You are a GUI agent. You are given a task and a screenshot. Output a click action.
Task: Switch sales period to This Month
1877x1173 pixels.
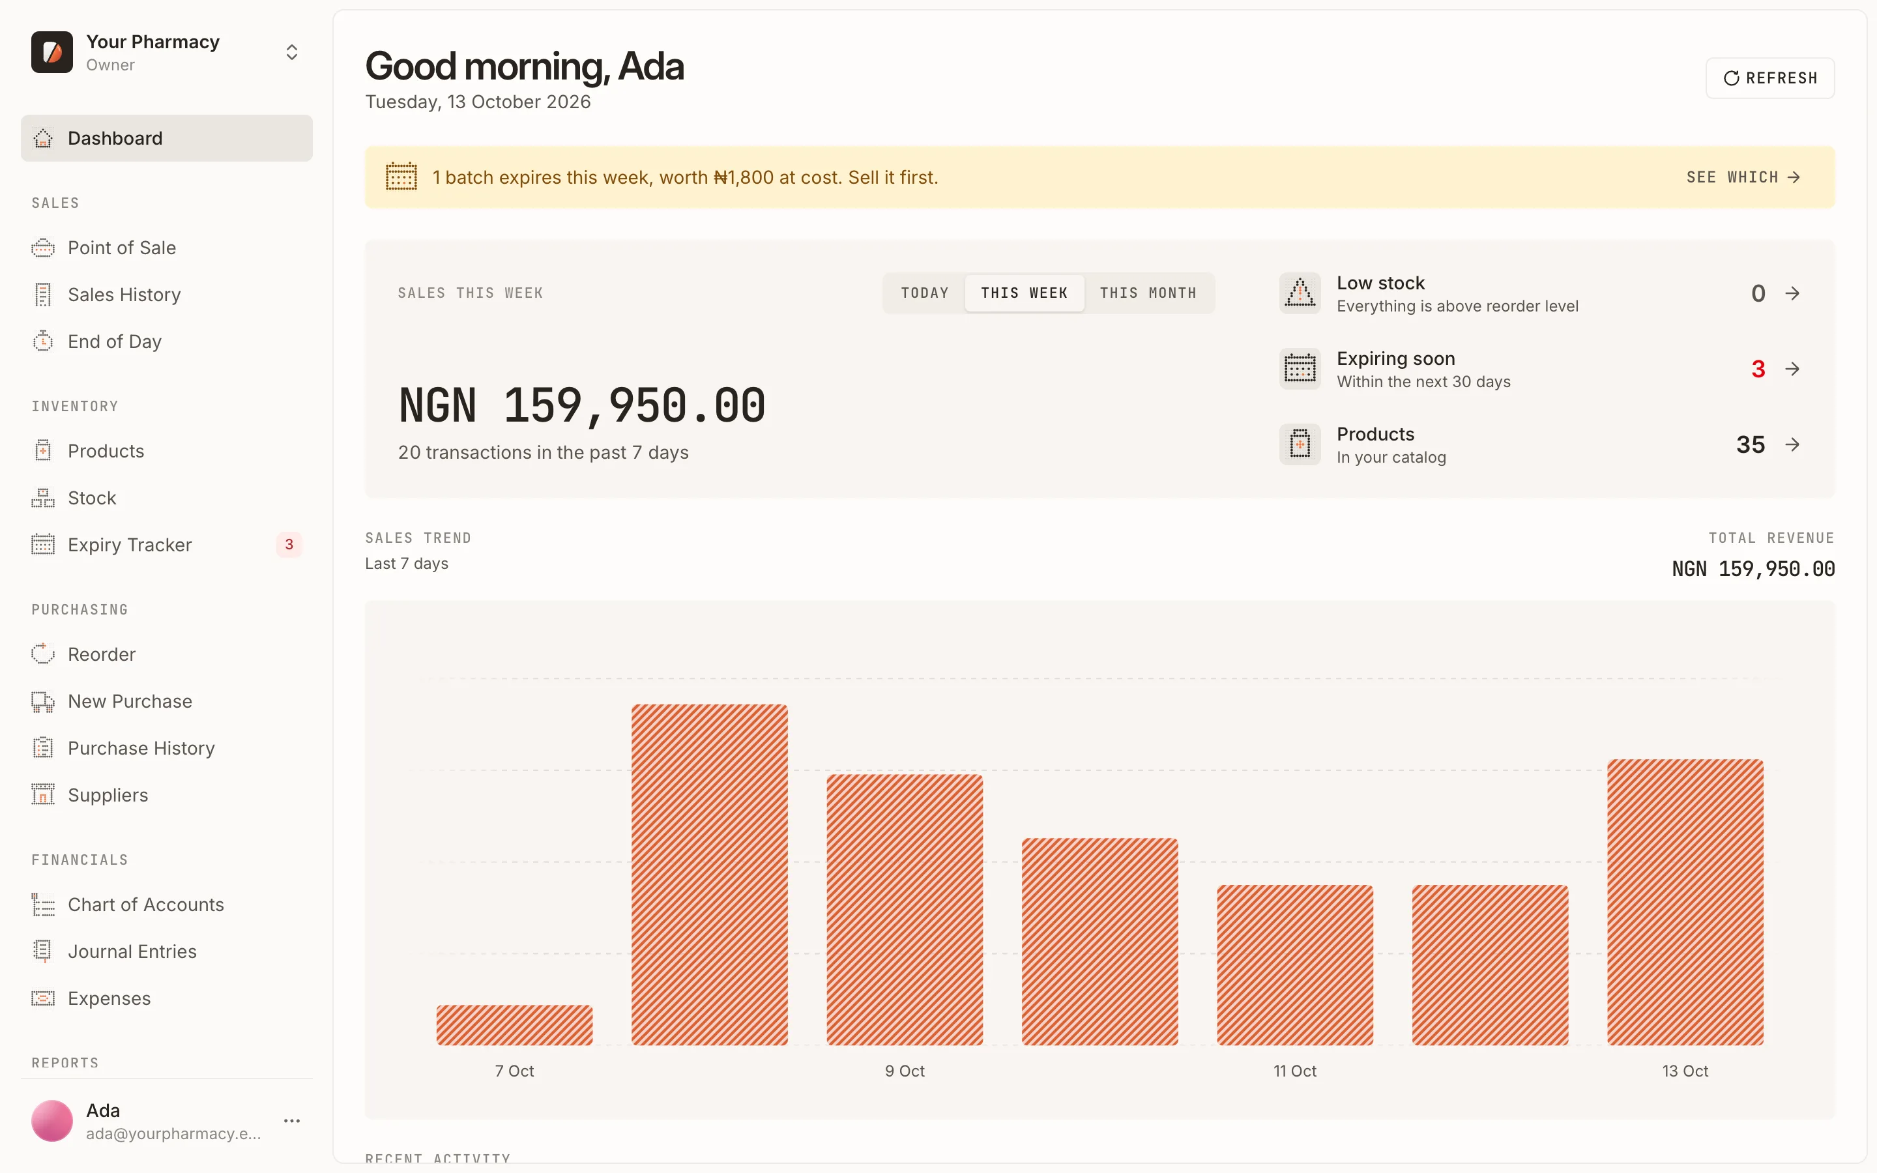[x=1148, y=293]
